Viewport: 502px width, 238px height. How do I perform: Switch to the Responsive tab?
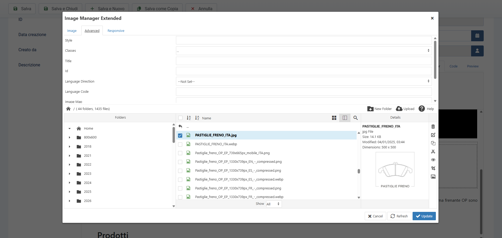[116, 31]
